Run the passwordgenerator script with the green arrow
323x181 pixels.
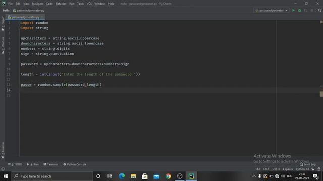[x=293, y=10]
